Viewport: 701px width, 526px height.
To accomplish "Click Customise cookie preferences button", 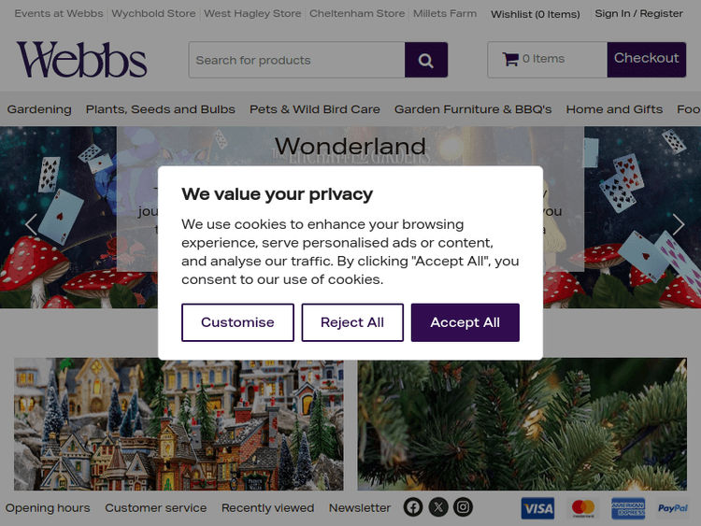I will pos(237,322).
